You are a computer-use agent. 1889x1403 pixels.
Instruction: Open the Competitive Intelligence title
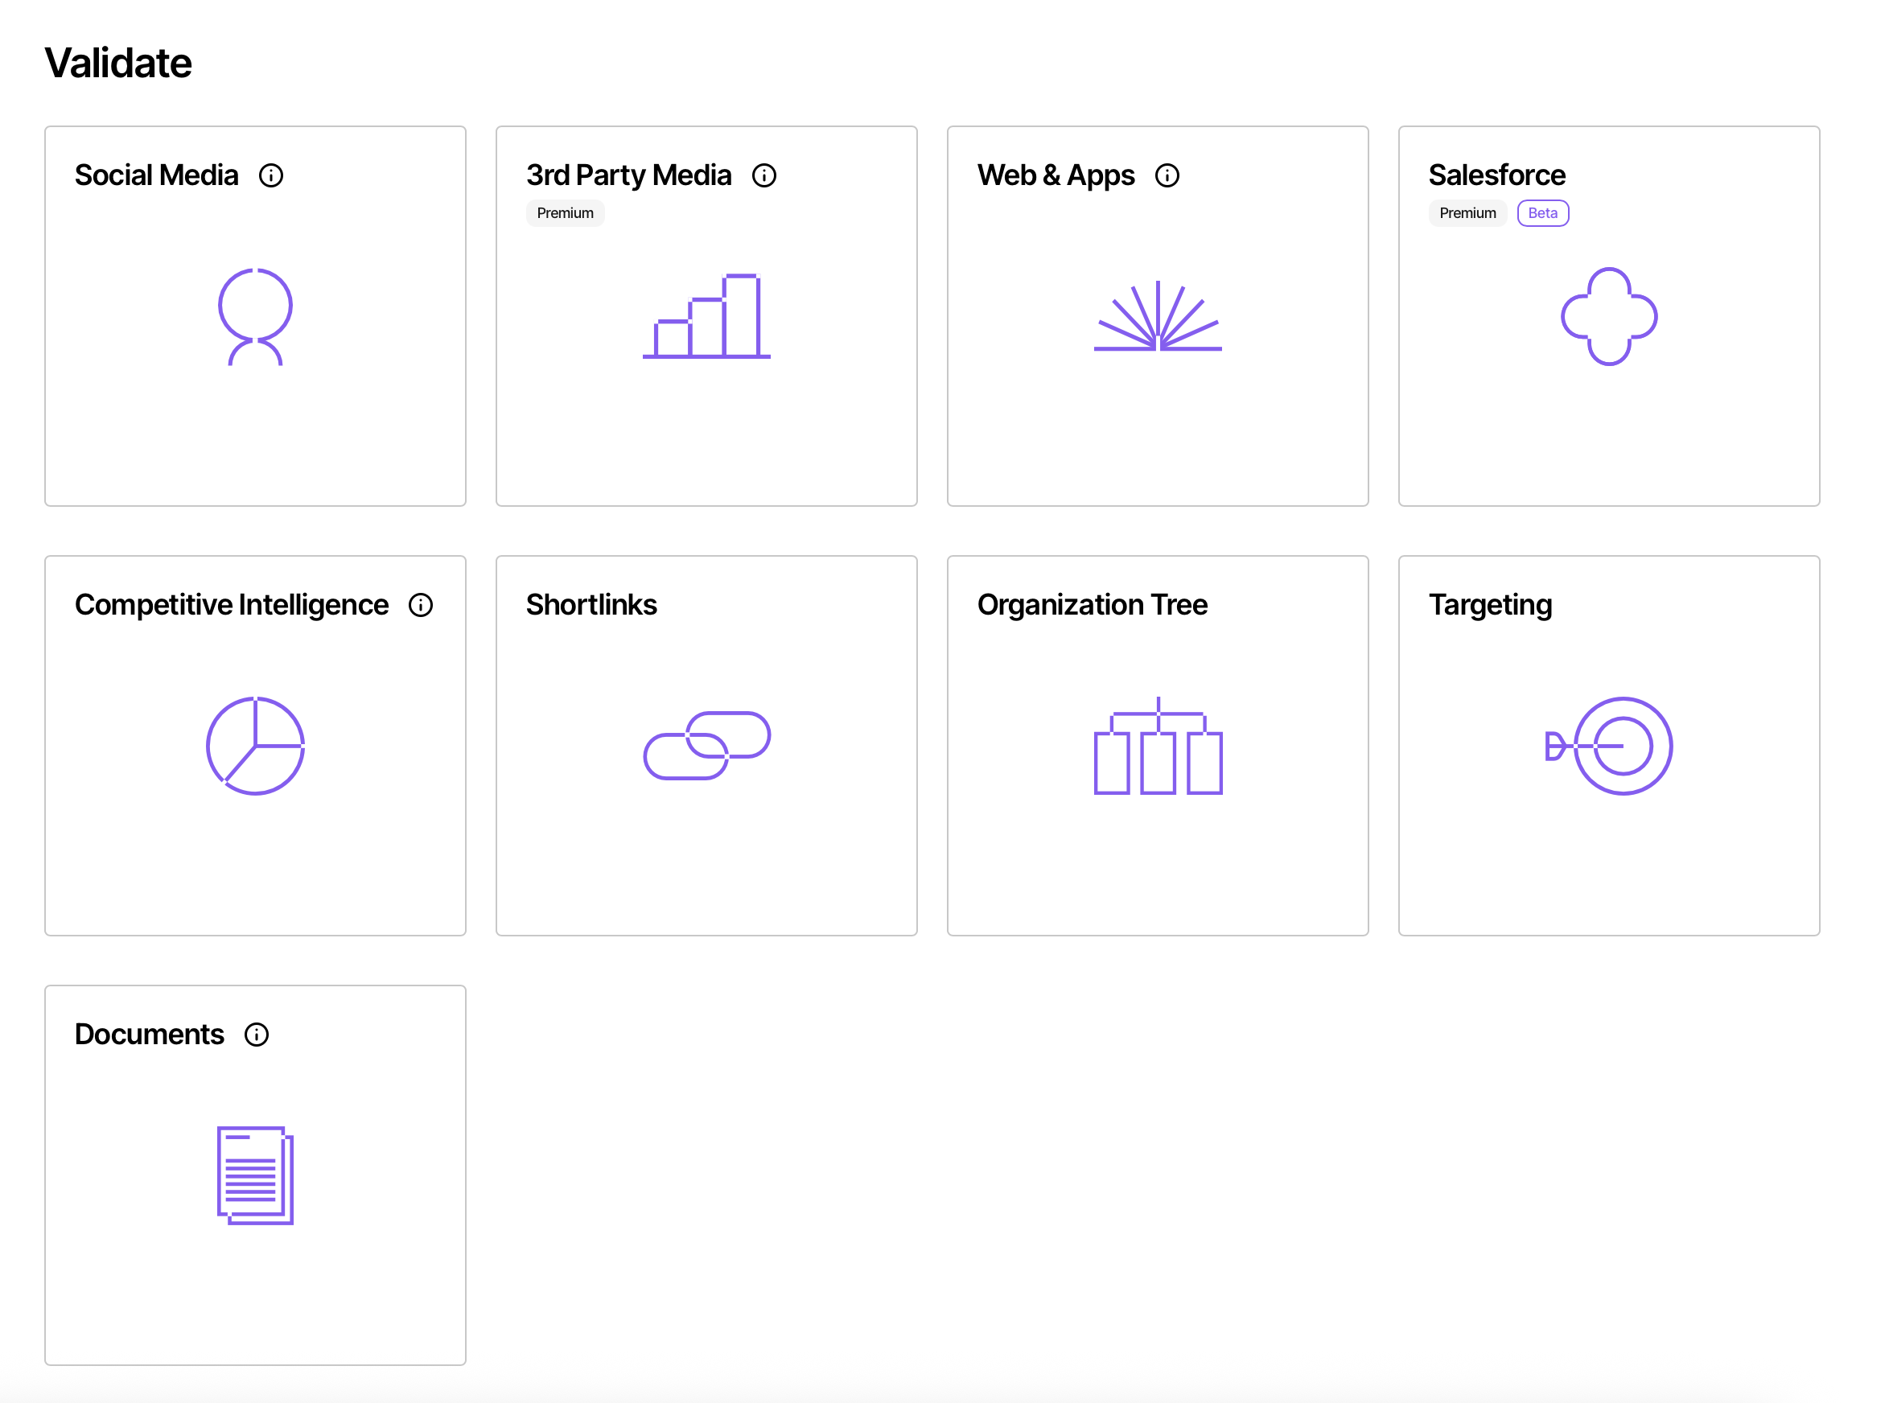(x=231, y=605)
